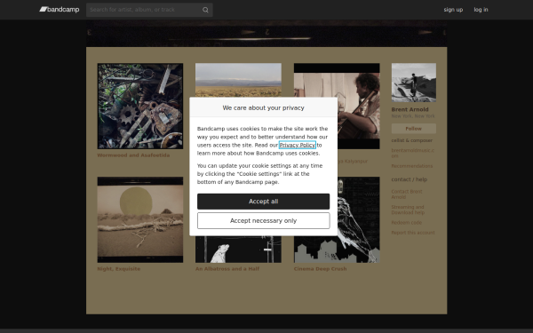Click the 'New York, New York' location text
The image size is (533, 333).
click(413, 116)
